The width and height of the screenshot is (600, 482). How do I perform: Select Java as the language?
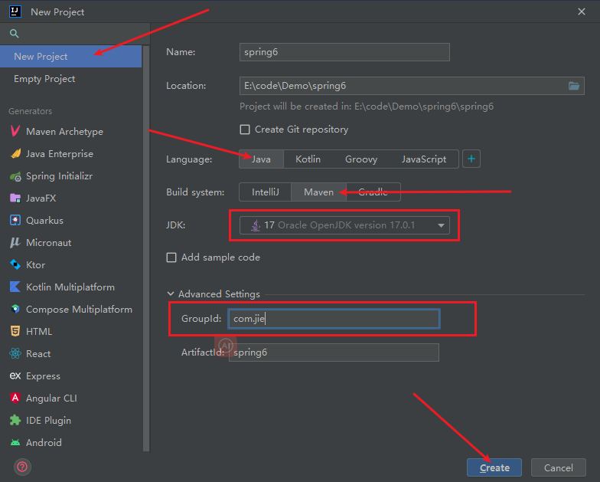coord(262,159)
